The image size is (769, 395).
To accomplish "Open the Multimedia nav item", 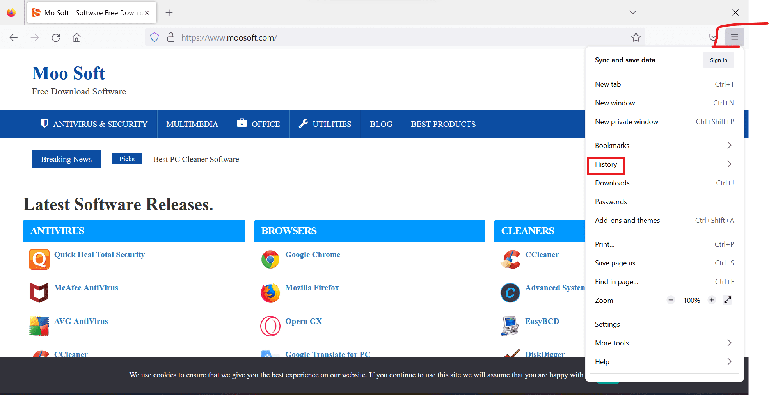I will [x=192, y=124].
